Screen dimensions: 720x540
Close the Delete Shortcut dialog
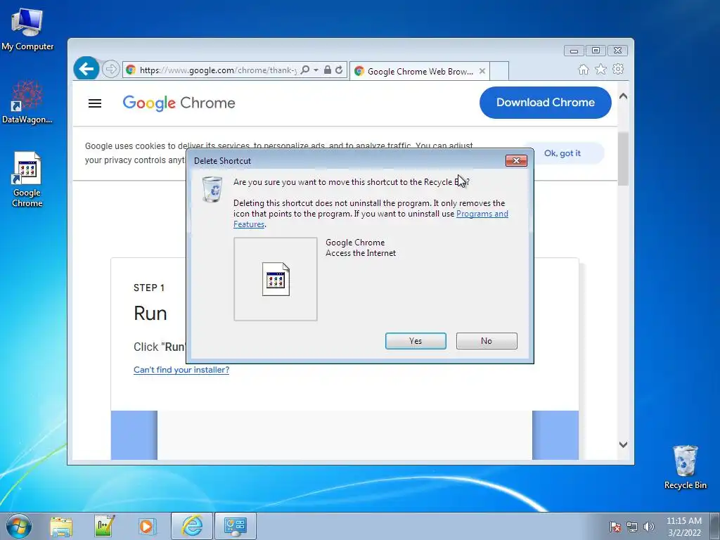(x=516, y=161)
